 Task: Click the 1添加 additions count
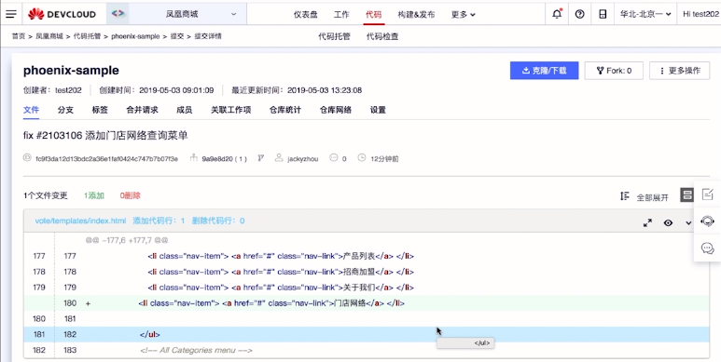click(94, 196)
